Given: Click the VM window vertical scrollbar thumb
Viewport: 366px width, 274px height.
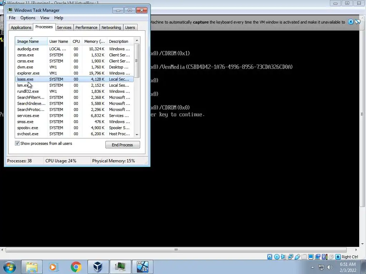Looking at the screenshot, I should [x=362, y=114].
